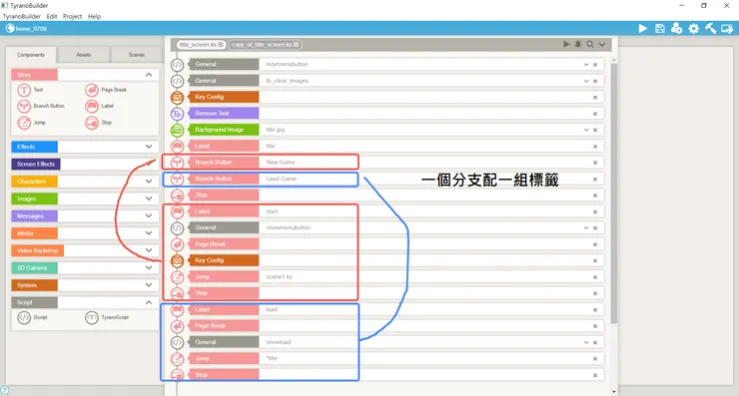739x396 pixels.
Task: Delete the Branch Button New Game row
Action: (x=595, y=163)
